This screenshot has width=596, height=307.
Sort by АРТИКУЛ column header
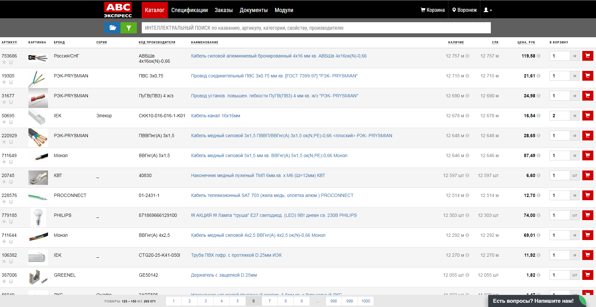pyautogui.click(x=9, y=42)
